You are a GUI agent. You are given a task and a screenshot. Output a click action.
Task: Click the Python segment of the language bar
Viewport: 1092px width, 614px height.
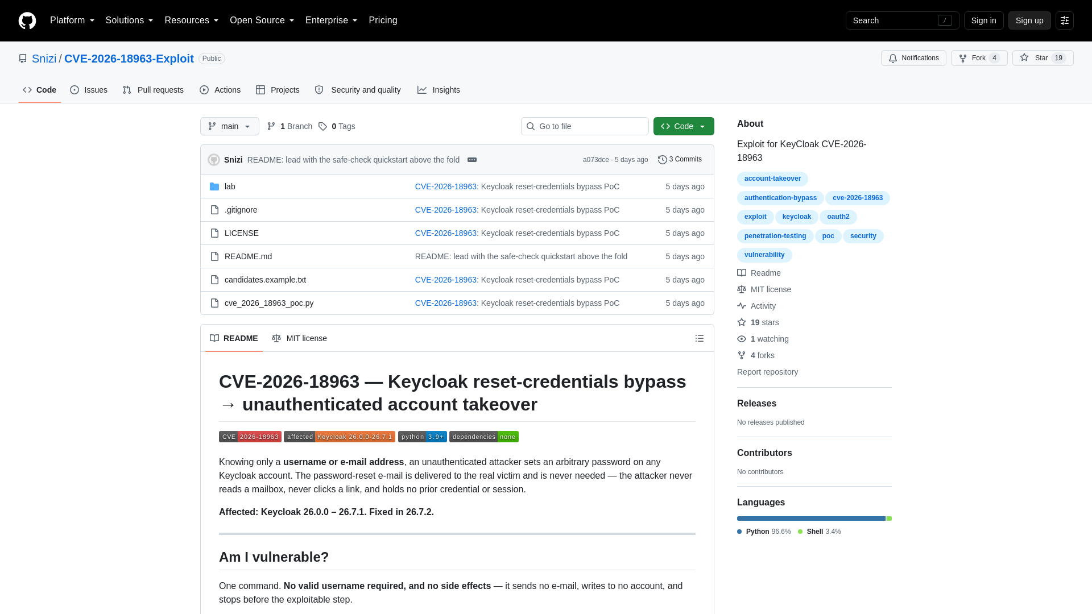811,518
